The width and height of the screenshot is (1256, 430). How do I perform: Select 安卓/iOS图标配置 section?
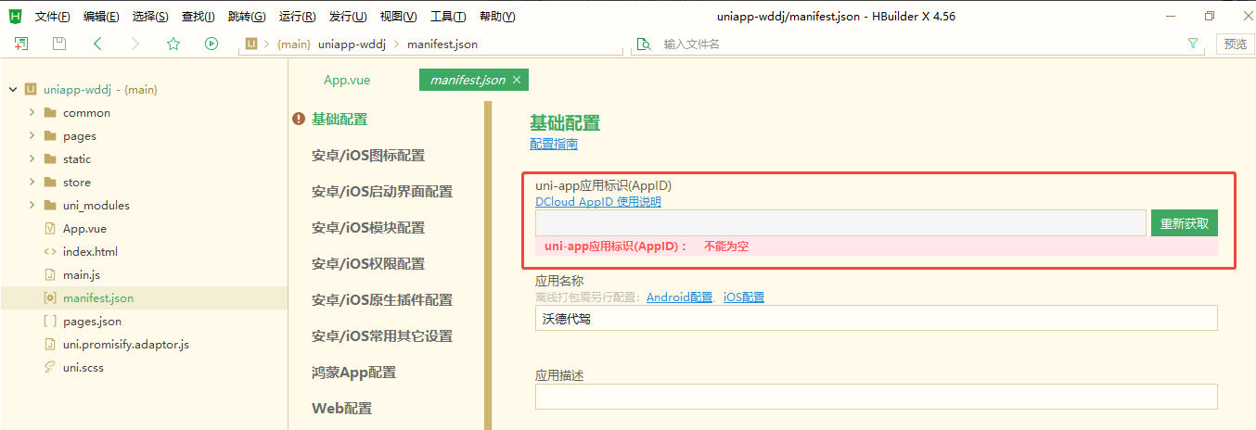pos(368,156)
